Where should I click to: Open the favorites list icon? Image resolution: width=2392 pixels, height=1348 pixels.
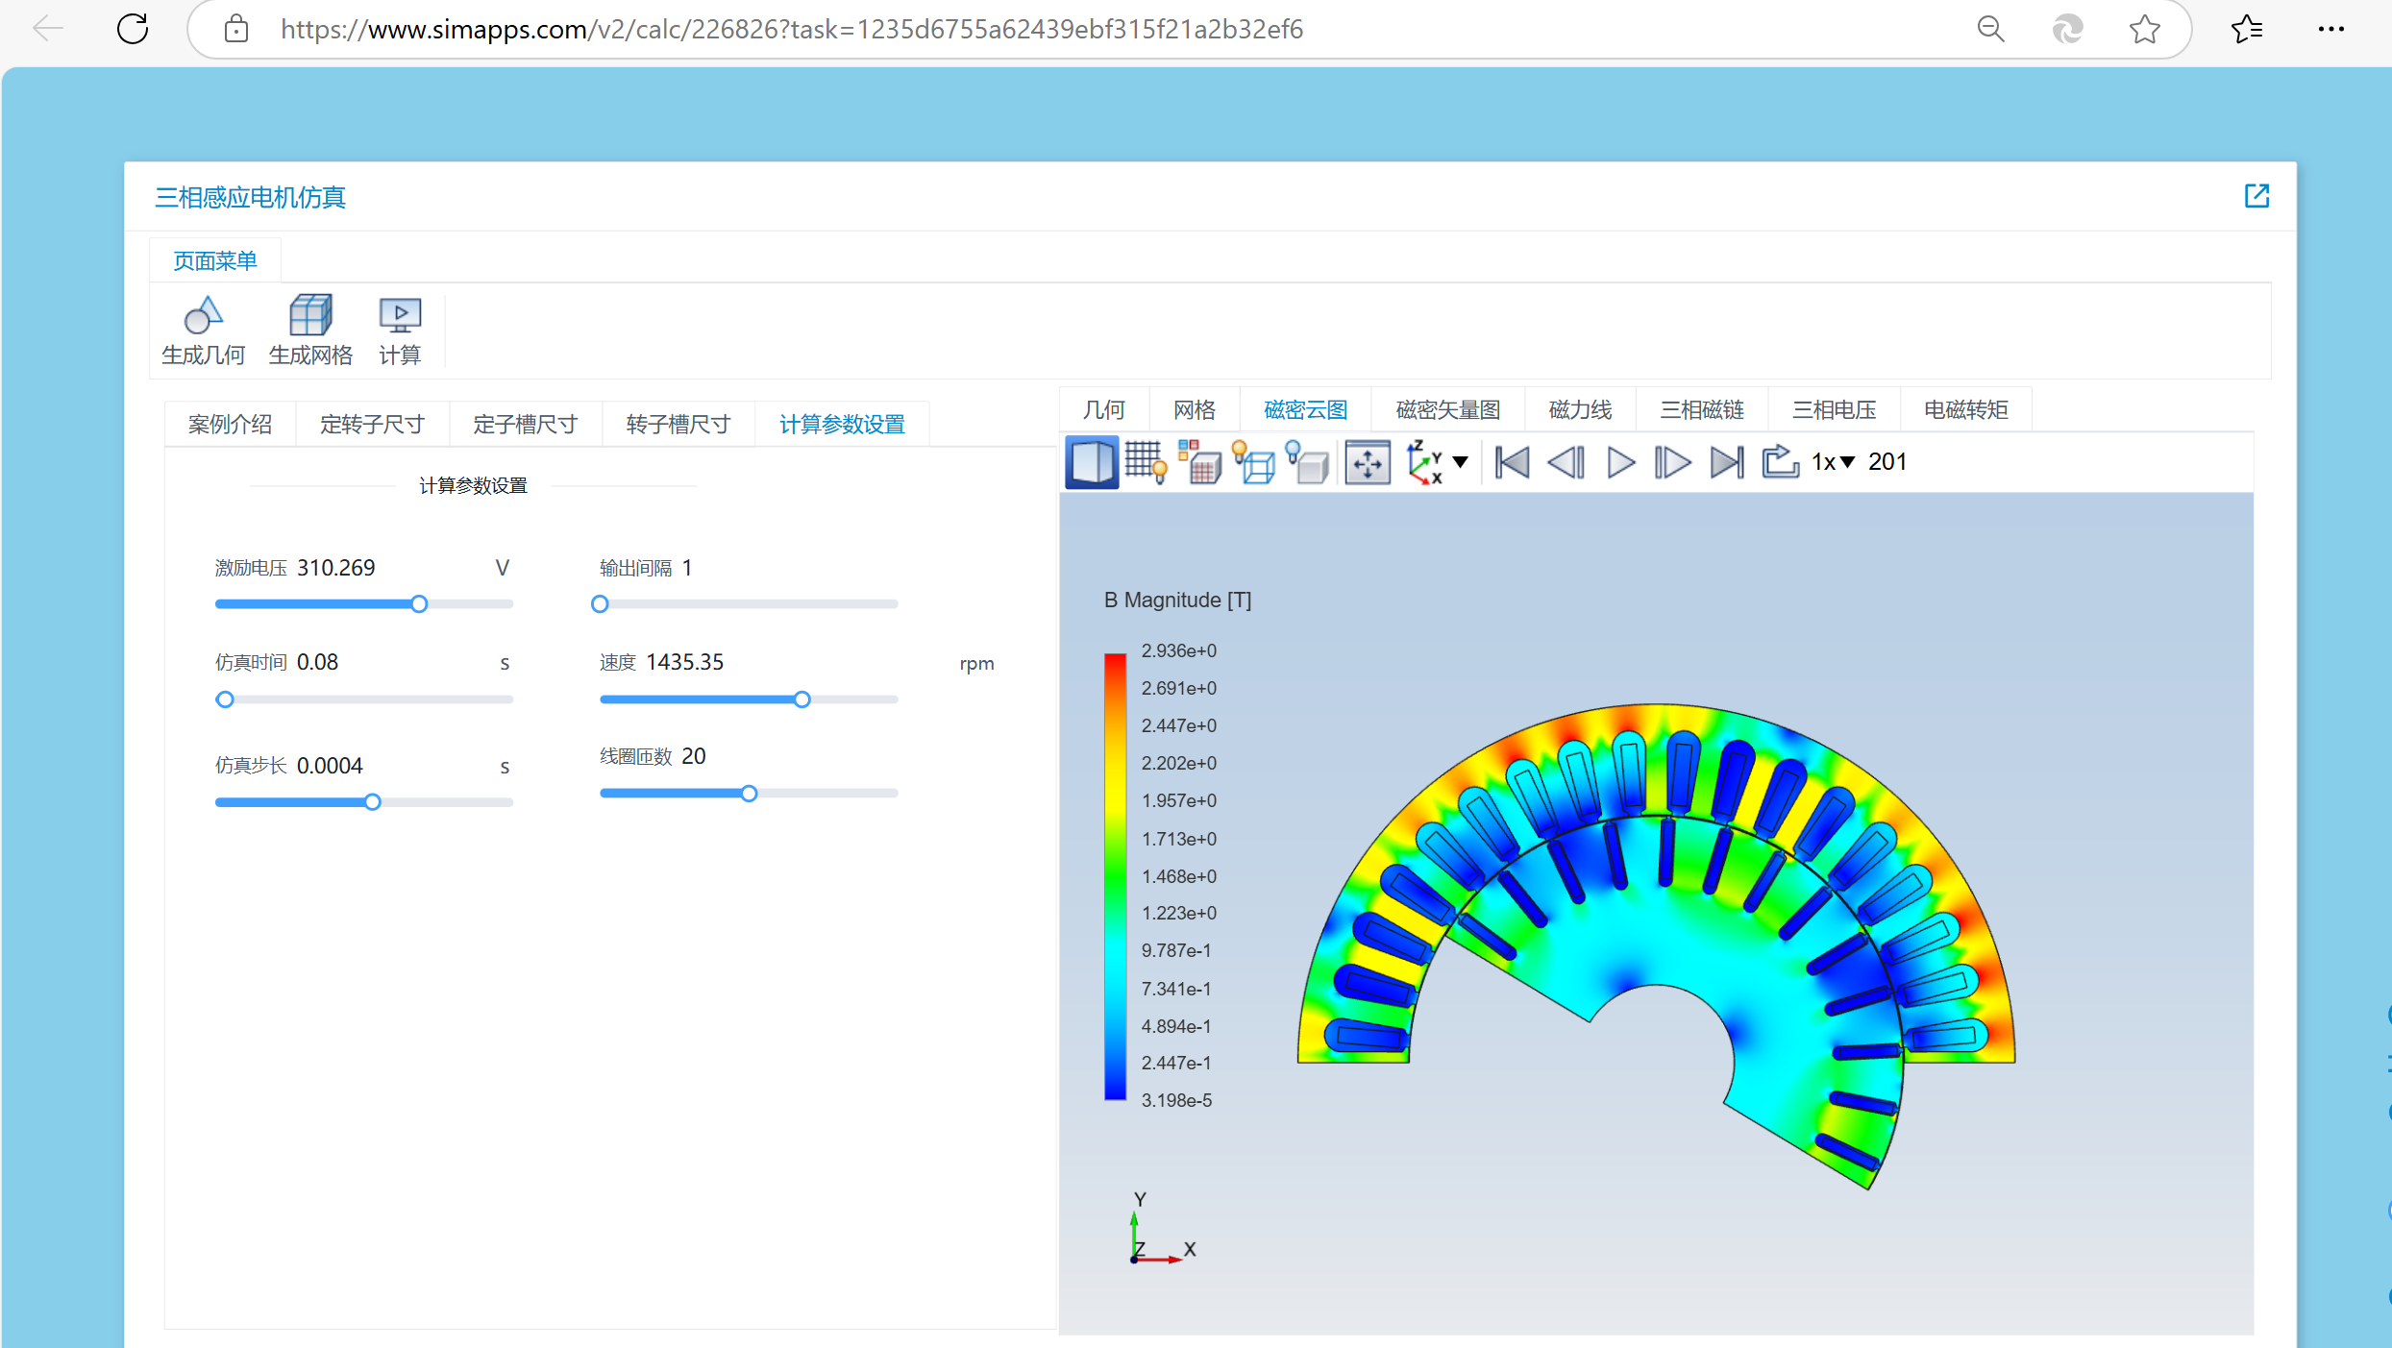(2247, 29)
